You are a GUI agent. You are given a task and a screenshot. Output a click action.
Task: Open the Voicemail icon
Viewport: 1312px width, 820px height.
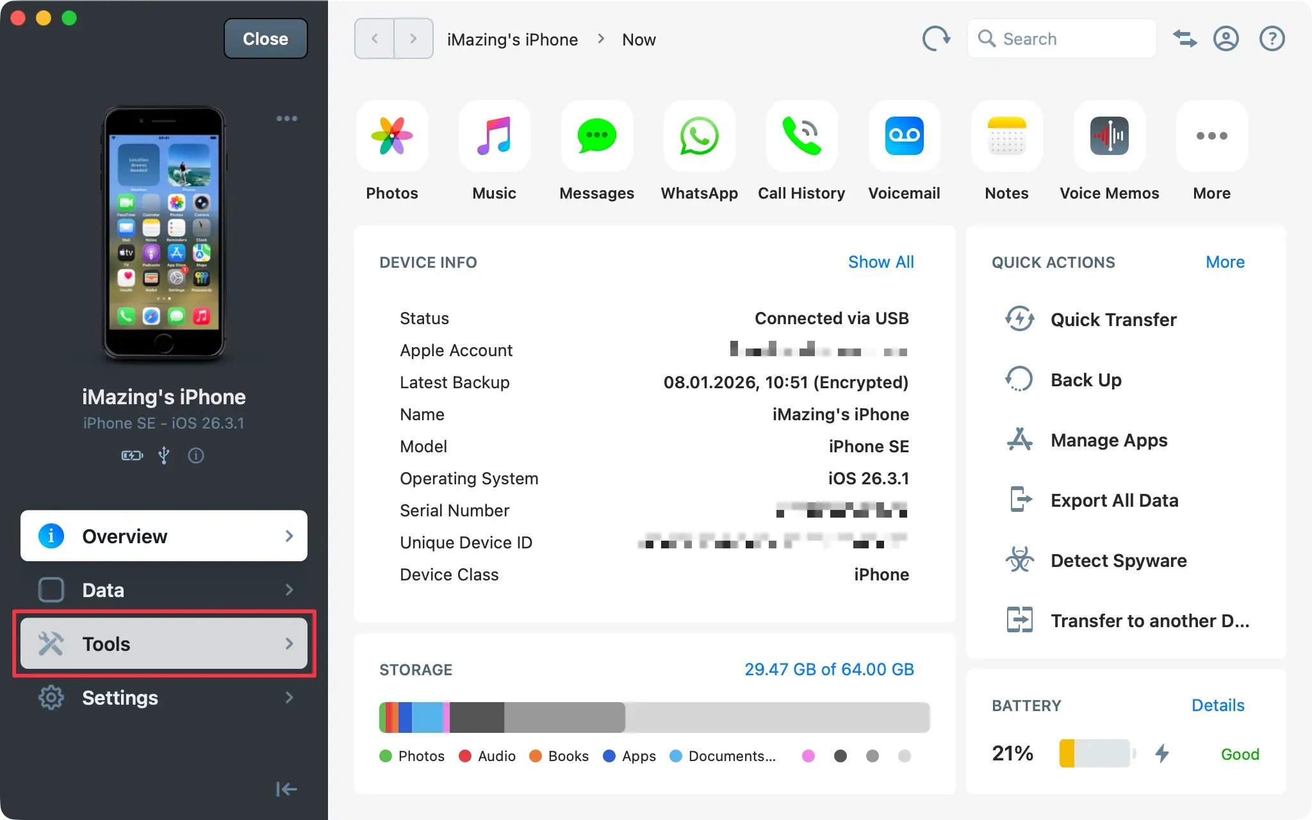click(x=905, y=136)
